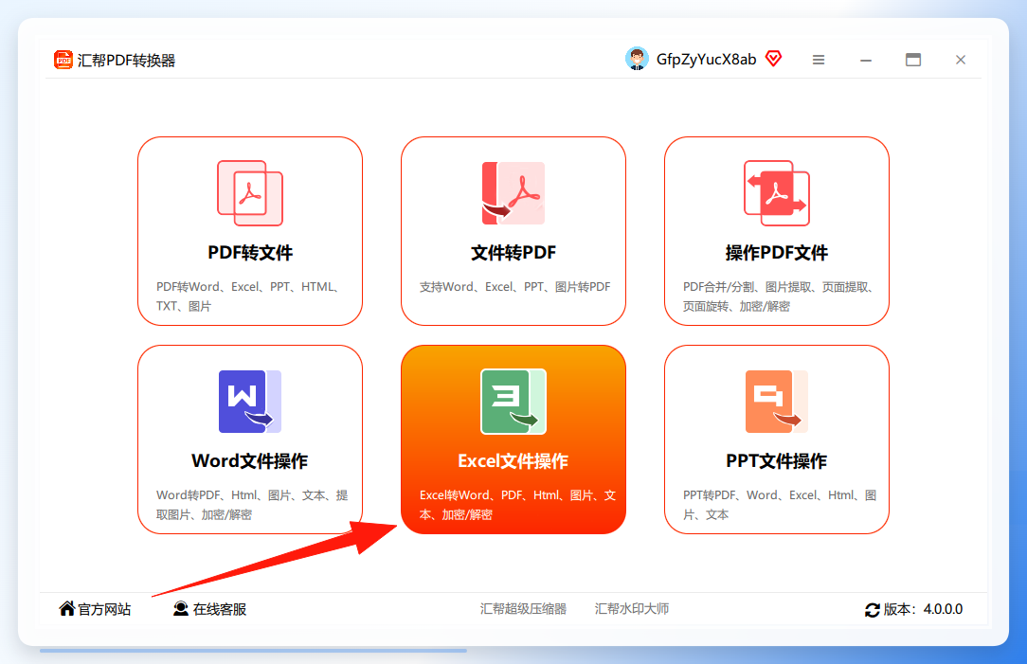Click description 'Excel转Word、PDF、Html、图片'
This screenshot has height=664, width=1027.
517,504
